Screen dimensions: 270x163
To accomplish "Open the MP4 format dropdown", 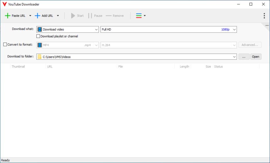I will tap(67, 45).
